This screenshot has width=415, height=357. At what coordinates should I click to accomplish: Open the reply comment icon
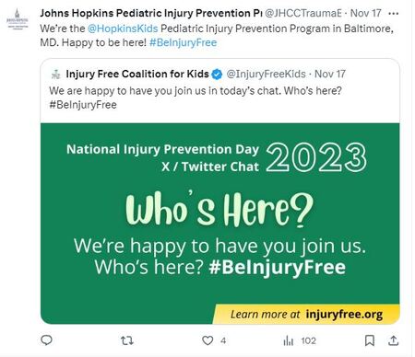[46, 340]
